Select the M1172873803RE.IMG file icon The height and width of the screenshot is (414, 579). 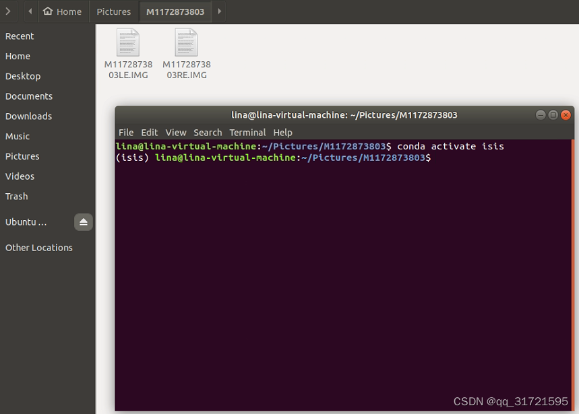coord(186,42)
